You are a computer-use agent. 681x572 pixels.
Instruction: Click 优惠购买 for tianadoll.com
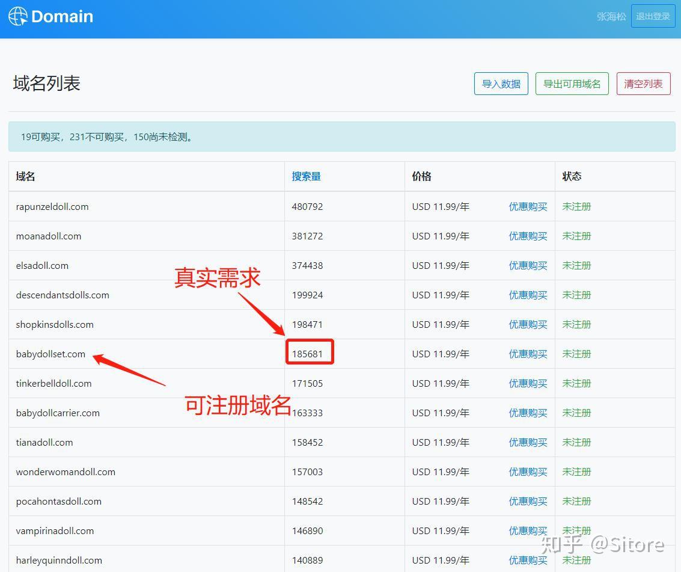tap(528, 443)
